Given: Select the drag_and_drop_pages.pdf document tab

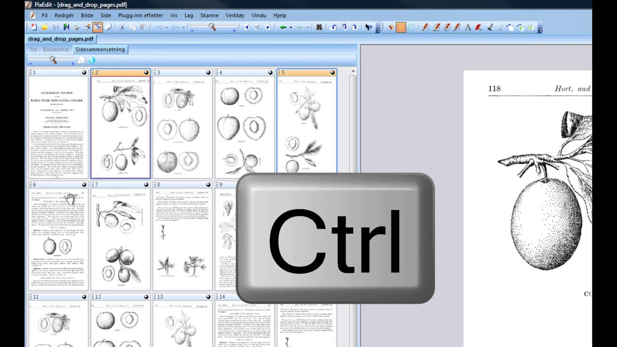Looking at the screenshot, I should pyautogui.click(x=61, y=39).
